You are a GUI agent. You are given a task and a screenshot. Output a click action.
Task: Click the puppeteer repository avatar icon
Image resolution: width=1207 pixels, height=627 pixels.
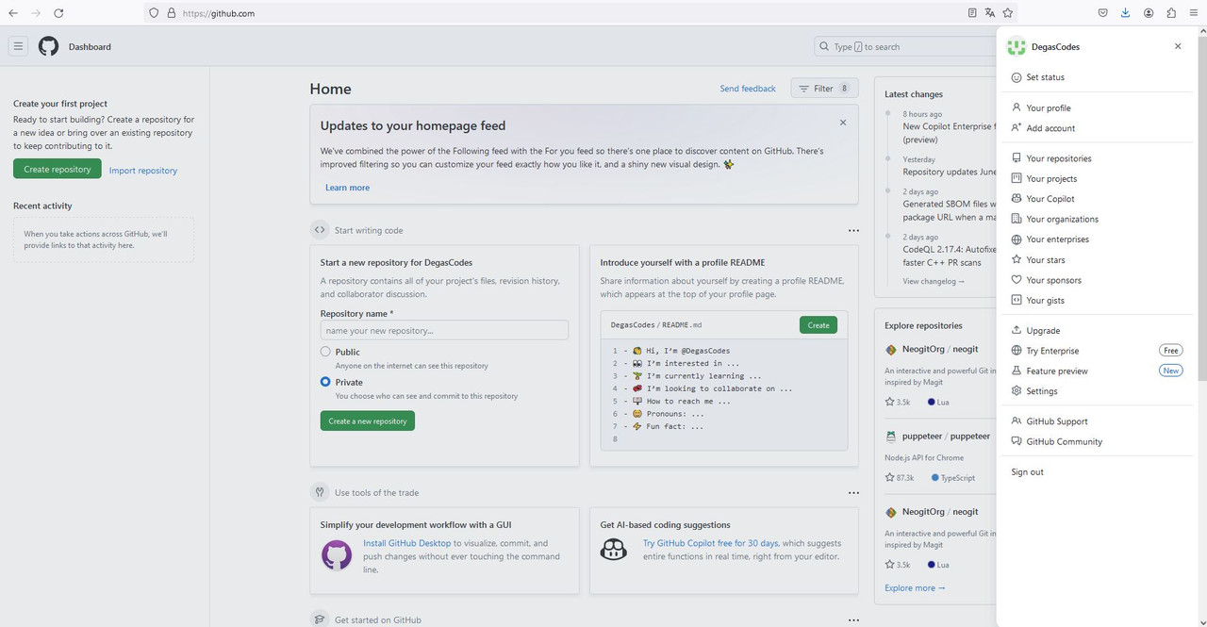[x=890, y=437]
